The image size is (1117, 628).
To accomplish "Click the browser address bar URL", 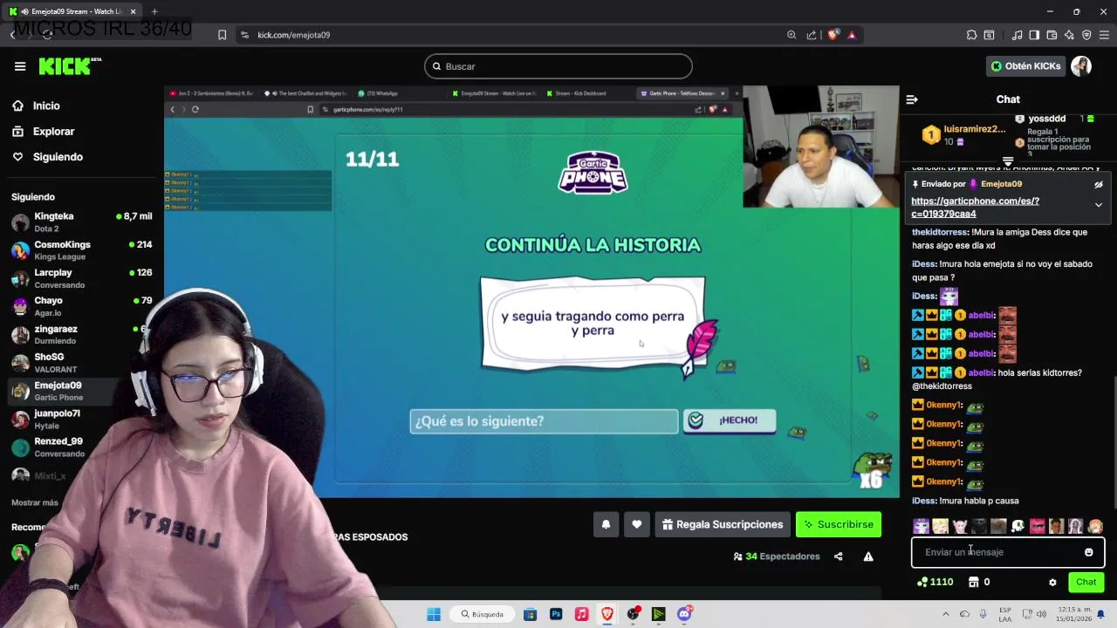I will [x=293, y=35].
